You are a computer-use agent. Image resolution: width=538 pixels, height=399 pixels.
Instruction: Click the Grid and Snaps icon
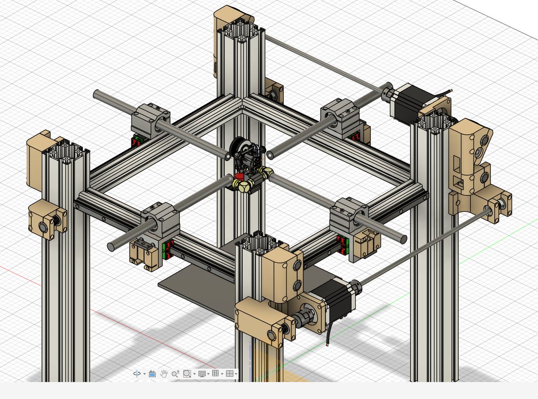[x=215, y=373]
